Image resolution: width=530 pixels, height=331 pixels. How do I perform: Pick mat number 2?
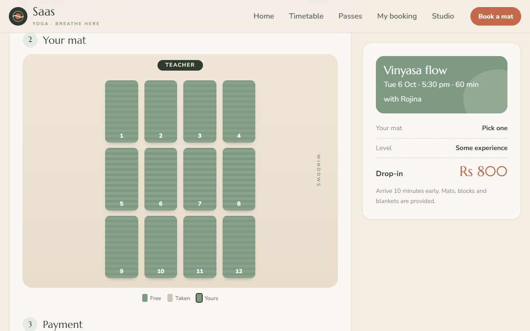click(161, 111)
